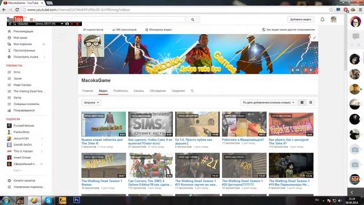
Task: Open Samp playlist in sidebar
Action: [17, 98]
